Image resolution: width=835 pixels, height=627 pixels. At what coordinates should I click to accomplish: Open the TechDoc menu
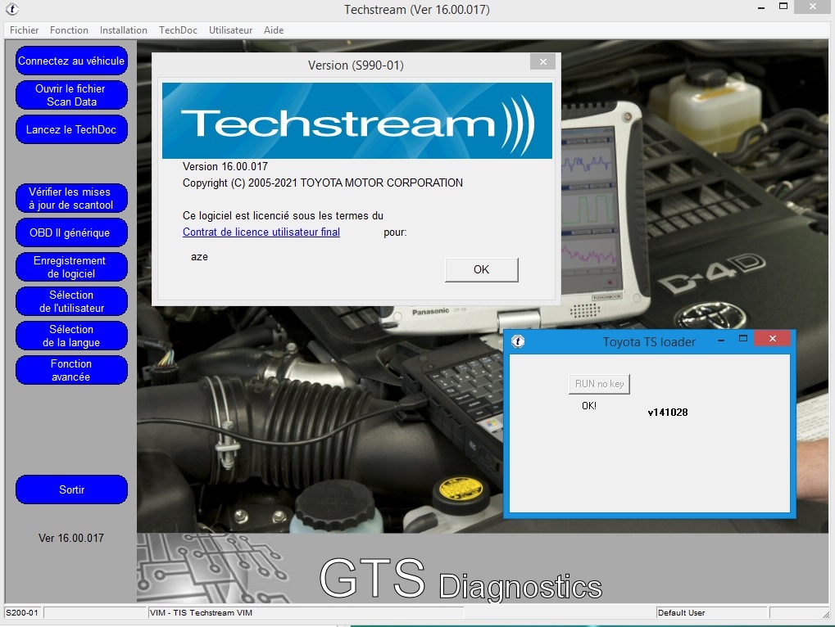click(178, 30)
